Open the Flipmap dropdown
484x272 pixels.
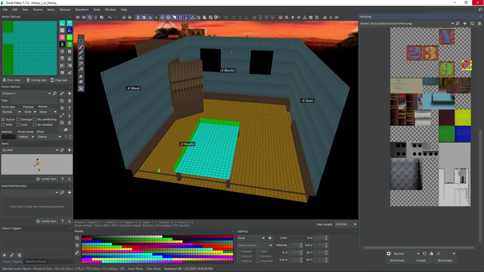click(29, 112)
